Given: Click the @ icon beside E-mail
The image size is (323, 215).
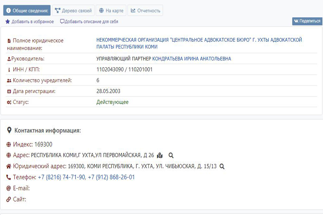Looking at the screenshot, I should [9, 188].
